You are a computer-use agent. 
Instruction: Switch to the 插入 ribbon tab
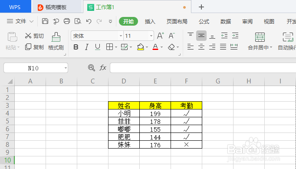[x=150, y=22]
